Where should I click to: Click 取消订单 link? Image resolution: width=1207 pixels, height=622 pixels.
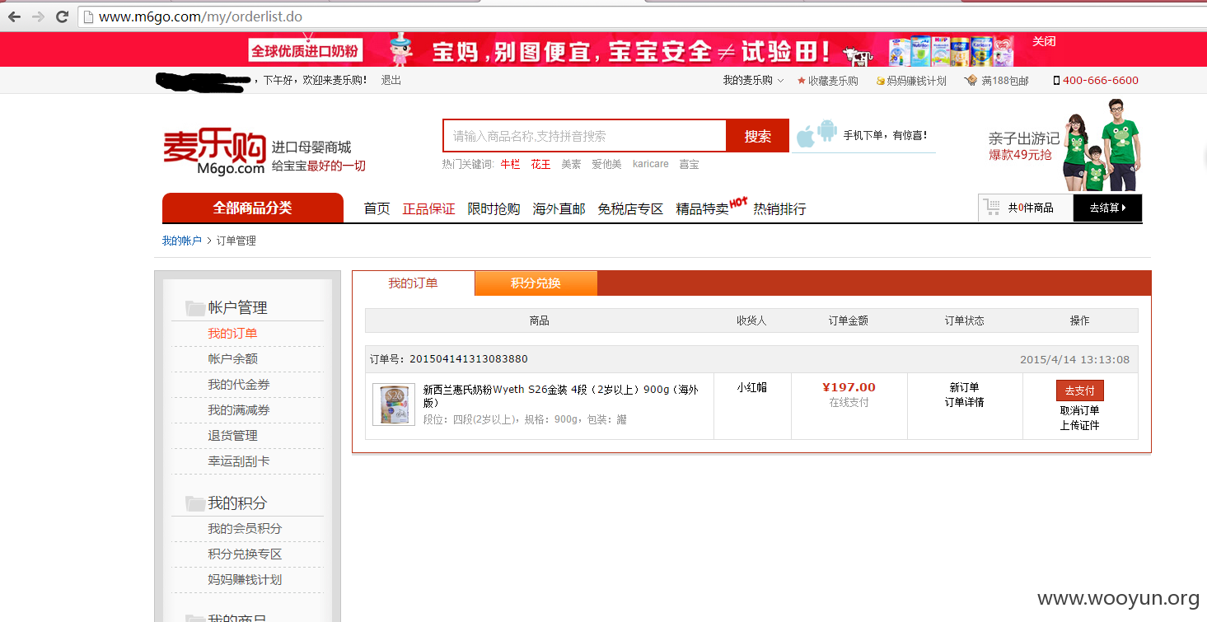click(x=1079, y=410)
